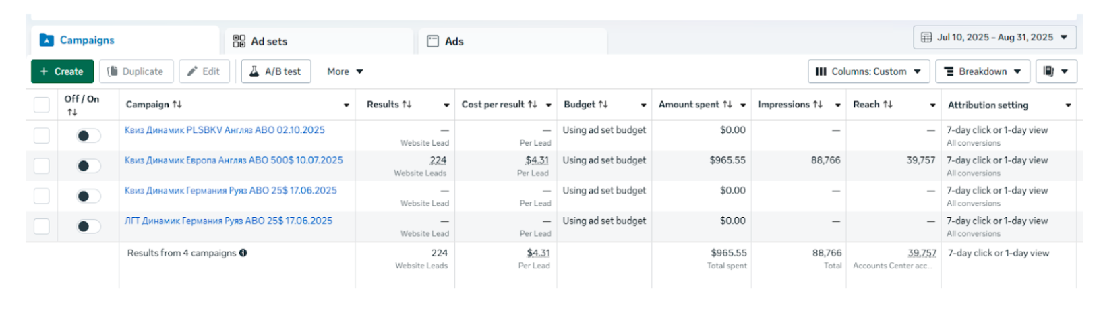Screen dimensions: 1101x321
Task: Expand the Breakdown dropdown
Action: click(x=982, y=71)
